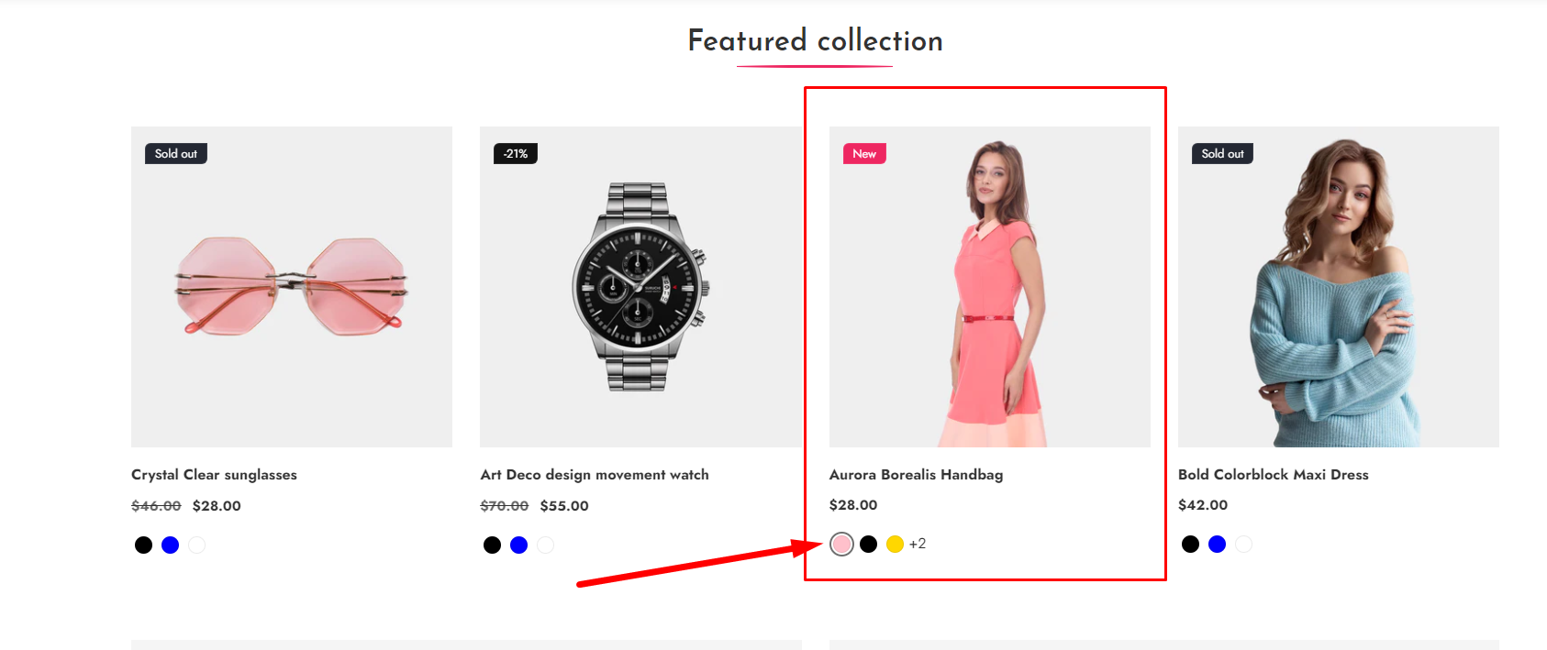Choose blue color for Bold Colorblock Maxi Dress

pos(1217,545)
